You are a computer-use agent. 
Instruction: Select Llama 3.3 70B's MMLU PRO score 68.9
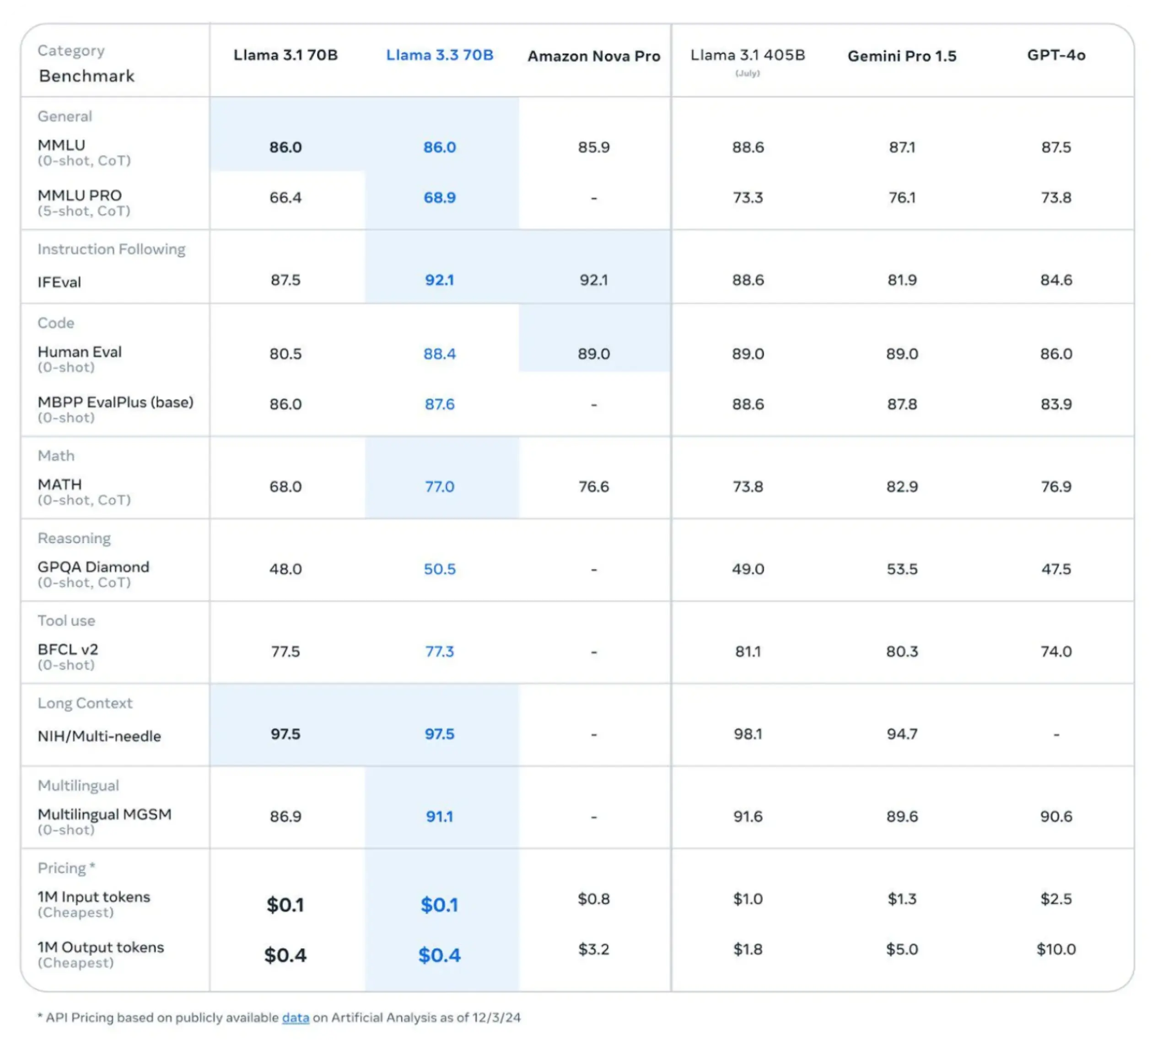[439, 198]
